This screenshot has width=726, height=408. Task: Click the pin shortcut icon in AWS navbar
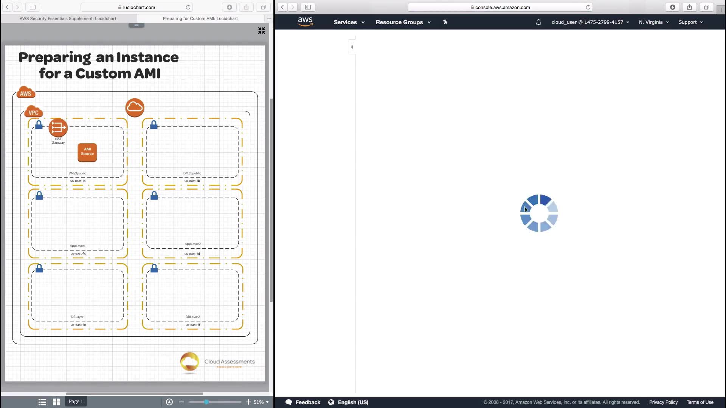[445, 22]
